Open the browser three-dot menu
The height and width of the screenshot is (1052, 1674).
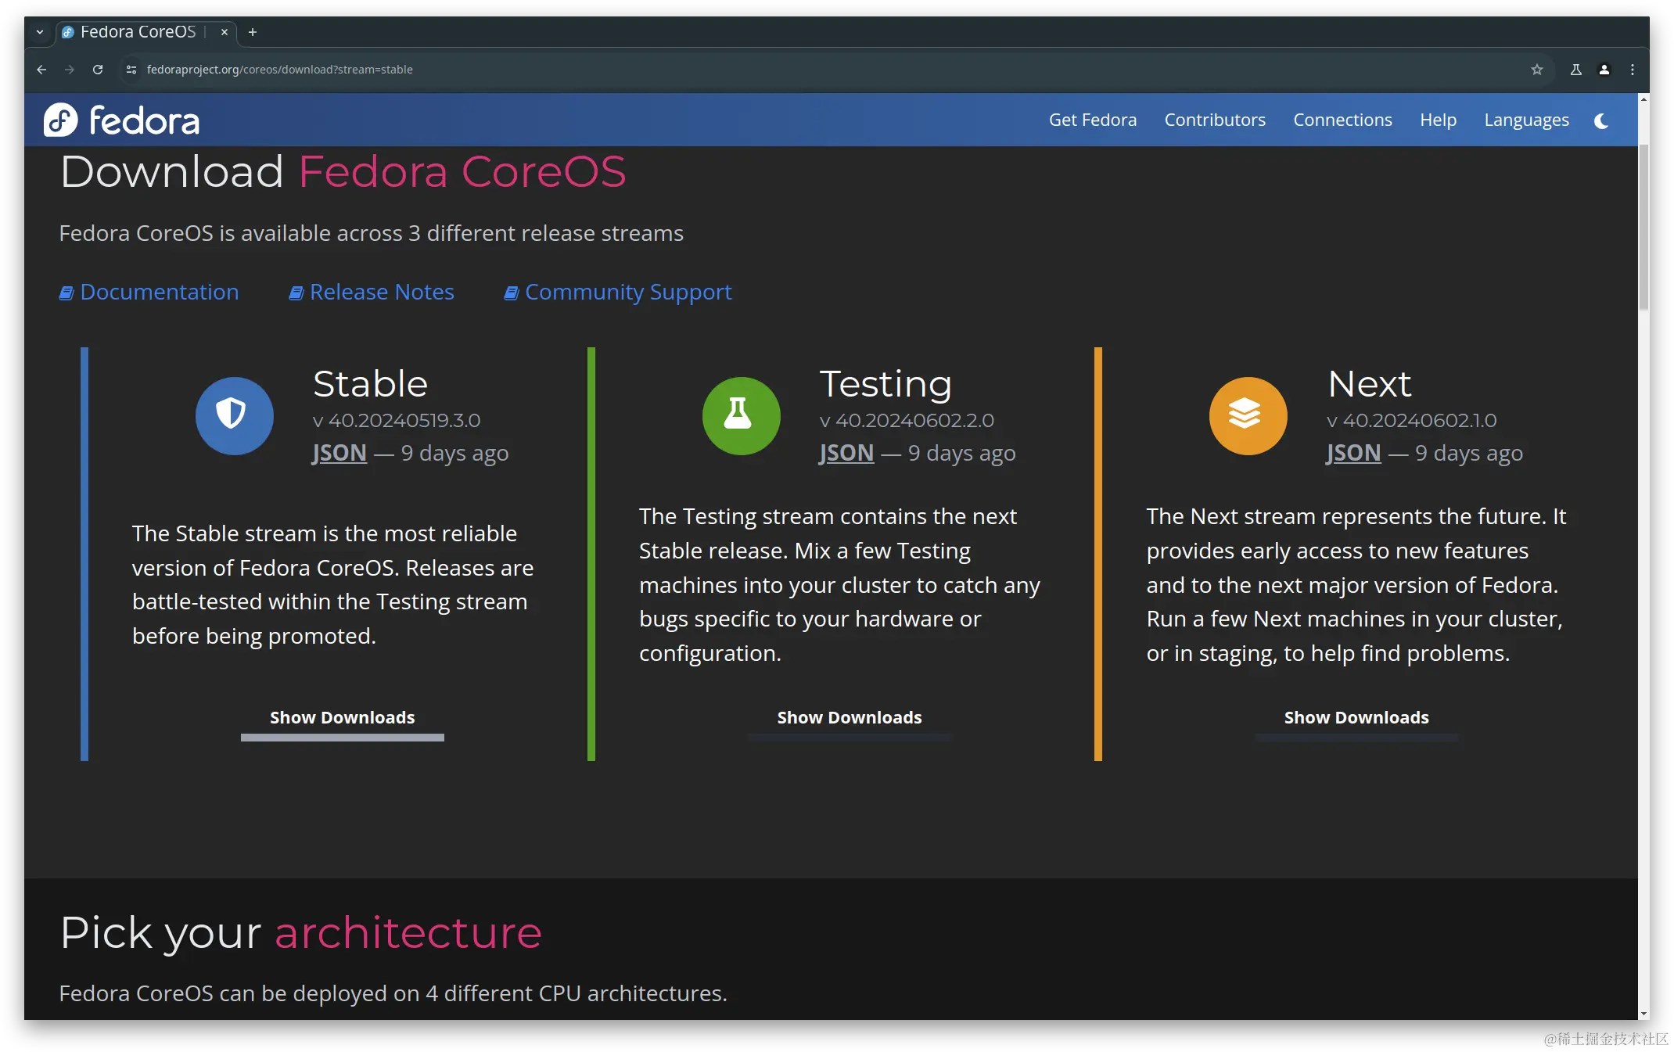click(1633, 70)
